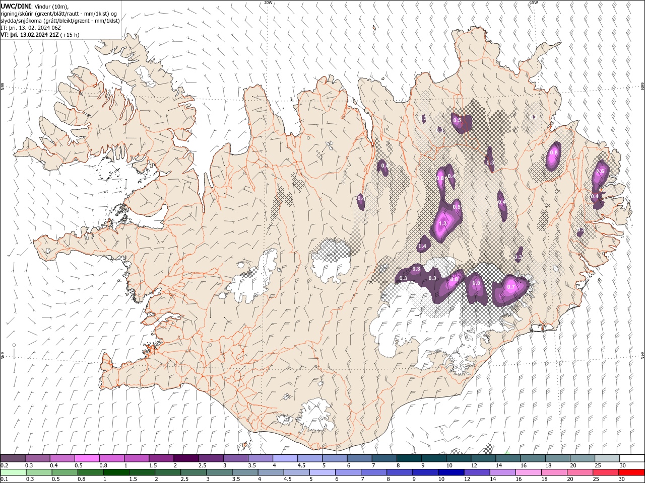
Task: Click the light pink 16 mm swatch in lower legend
Action: (x=528, y=472)
